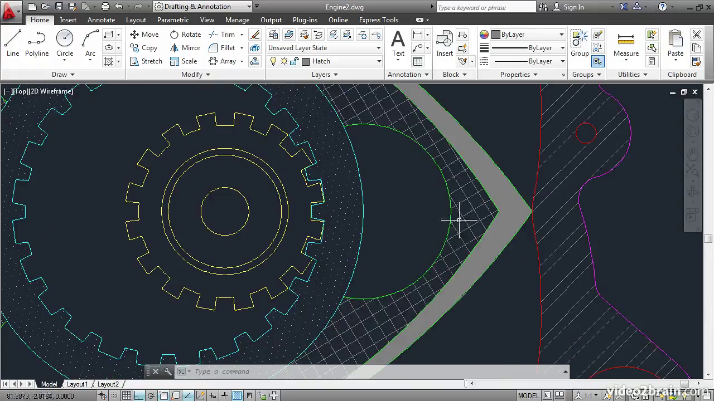The height and width of the screenshot is (401, 714).
Task: Click the Table tool icon
Action: [x=418, y=61]
